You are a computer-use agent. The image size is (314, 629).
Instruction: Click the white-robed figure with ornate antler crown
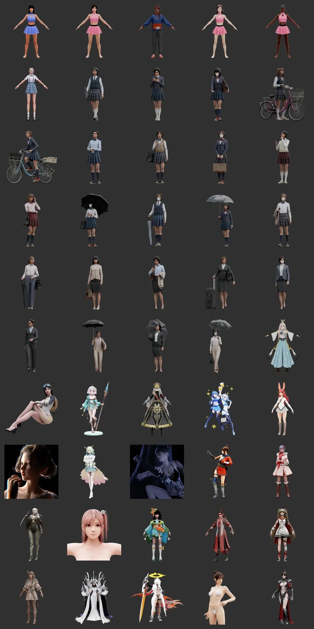click(94, 598)
